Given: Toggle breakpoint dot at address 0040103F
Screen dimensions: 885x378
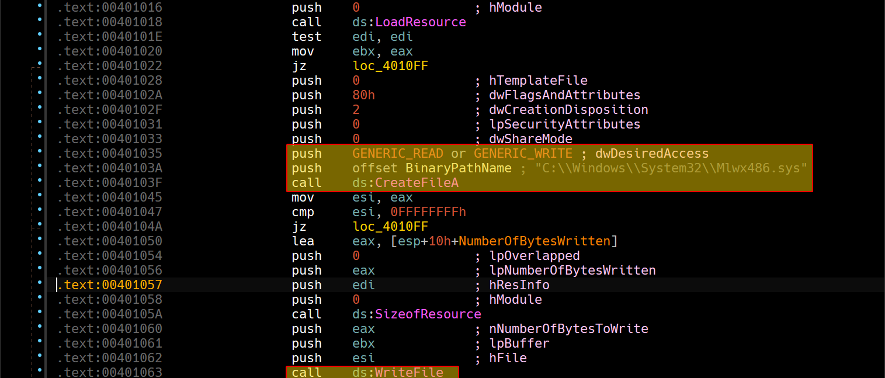Looking at the screenshot, I should 39,181.
